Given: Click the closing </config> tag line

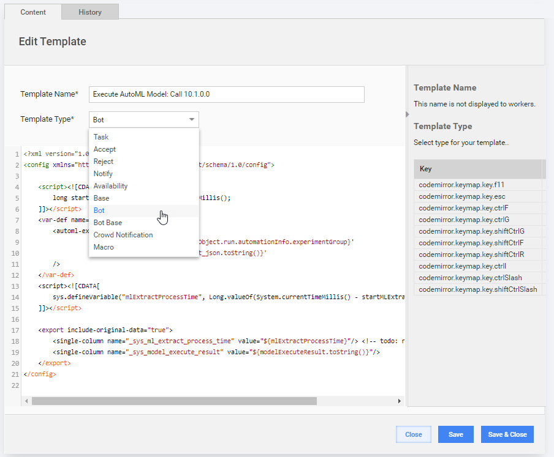Looking at the screenshot, I should pyautogui.click(x=40, y=374).
